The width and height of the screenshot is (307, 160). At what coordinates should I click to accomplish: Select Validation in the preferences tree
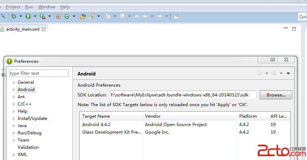[28, 147]
